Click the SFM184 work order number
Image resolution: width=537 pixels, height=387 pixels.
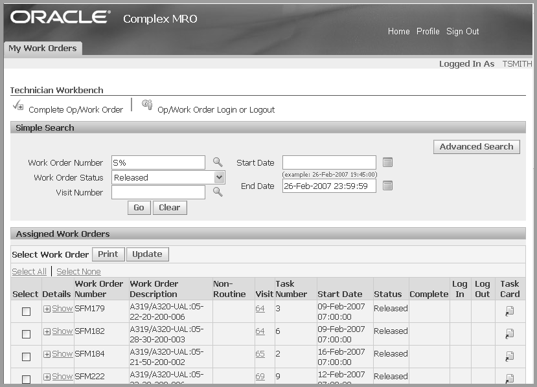pyautogui.click(x=89, y=353)
